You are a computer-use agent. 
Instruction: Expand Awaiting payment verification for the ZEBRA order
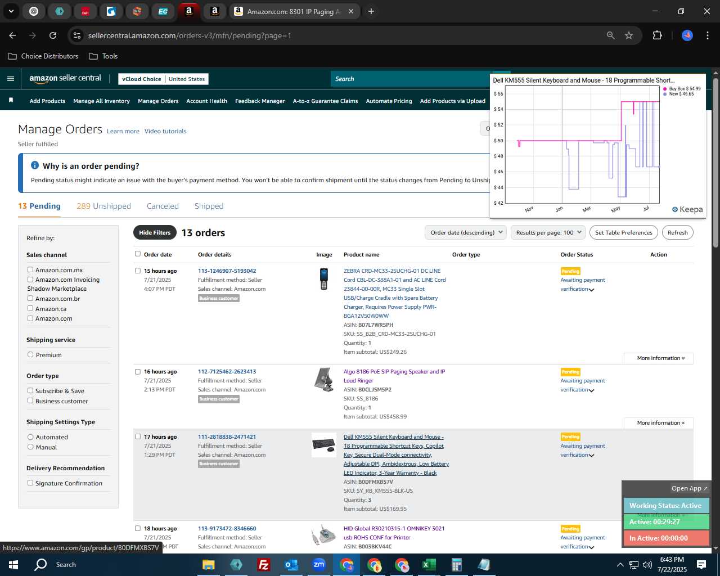coord(591,290)
